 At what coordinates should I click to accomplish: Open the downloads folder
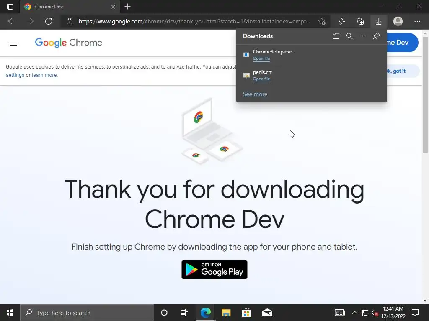point(336,36)
